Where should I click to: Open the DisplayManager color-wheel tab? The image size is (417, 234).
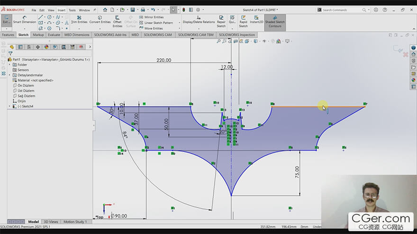point(46,47)
